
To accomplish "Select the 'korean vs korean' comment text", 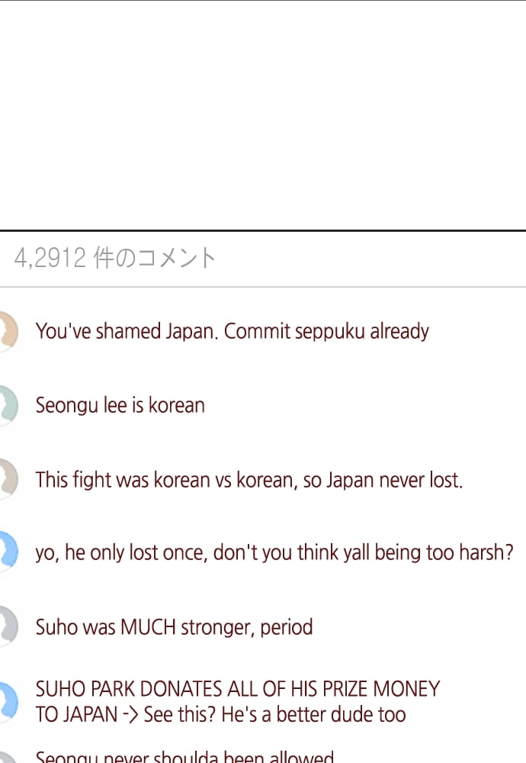I will tap(249, 480).
